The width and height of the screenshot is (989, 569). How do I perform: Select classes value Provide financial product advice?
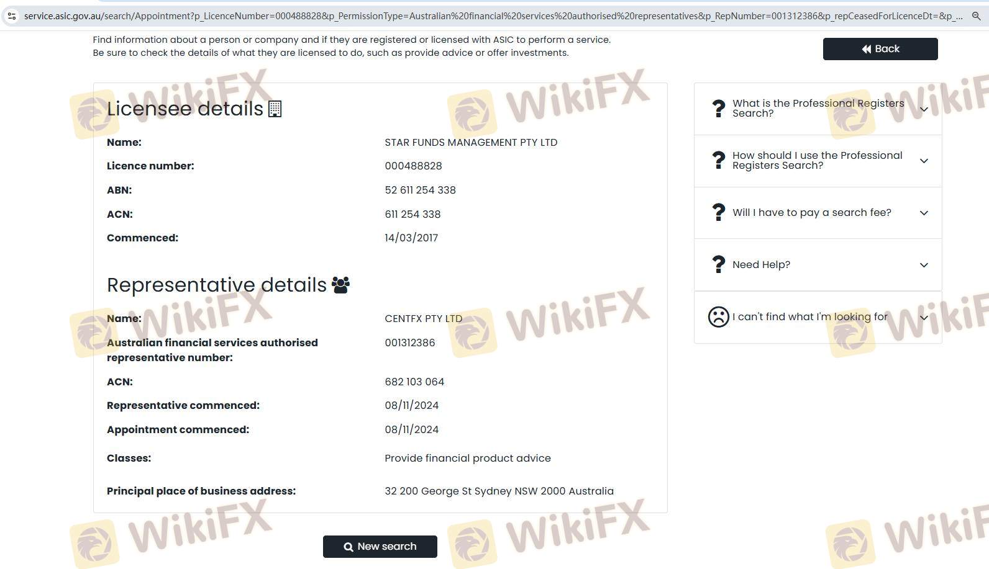[468, 459]
